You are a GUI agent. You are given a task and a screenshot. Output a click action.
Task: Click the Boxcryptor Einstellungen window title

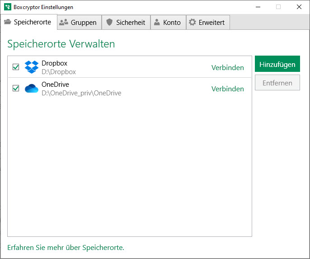[43, 7]
